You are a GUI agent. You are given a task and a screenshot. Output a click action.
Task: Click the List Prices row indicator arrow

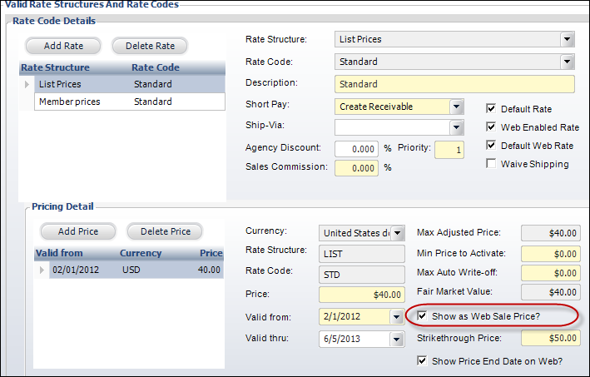27,84
